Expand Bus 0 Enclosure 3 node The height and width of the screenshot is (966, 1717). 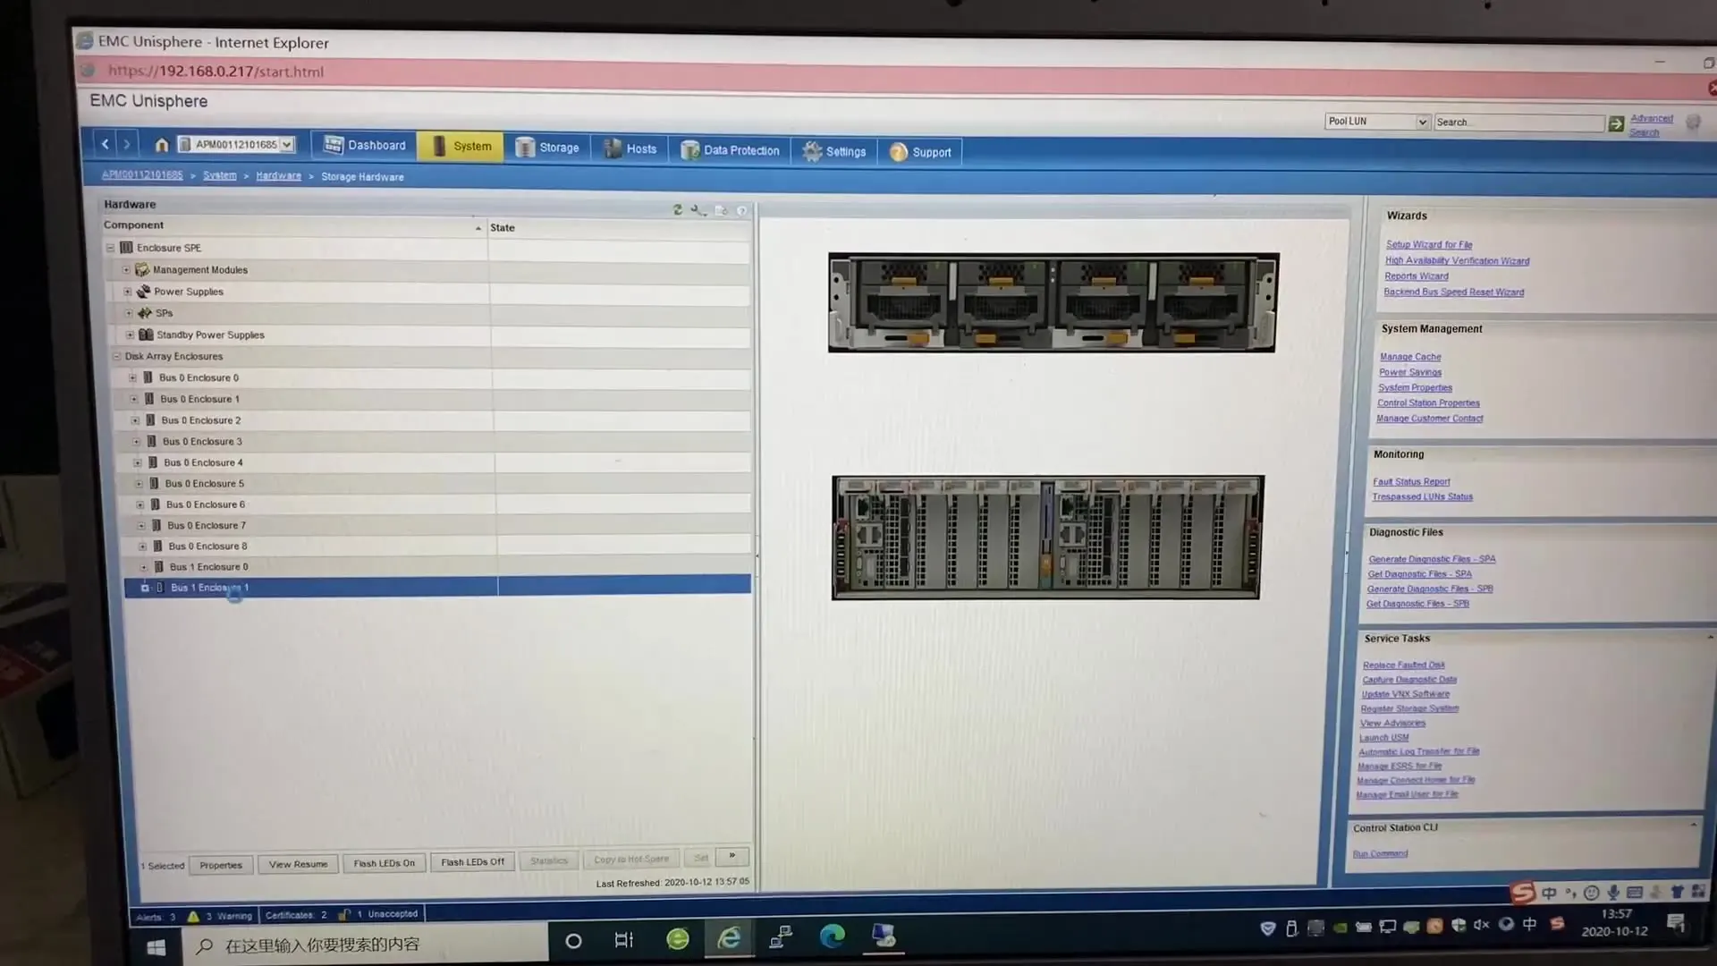[x=136, y=442]
